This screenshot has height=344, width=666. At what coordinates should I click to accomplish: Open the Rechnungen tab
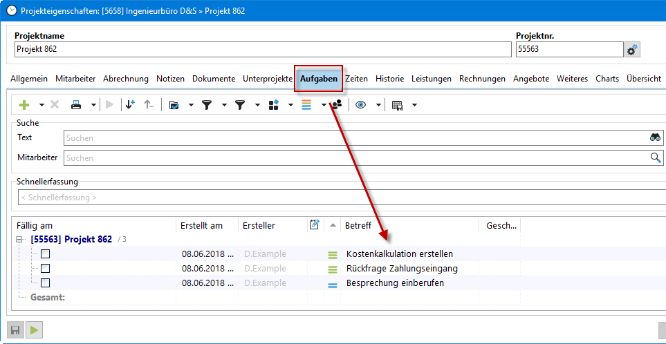click(482, 79)
